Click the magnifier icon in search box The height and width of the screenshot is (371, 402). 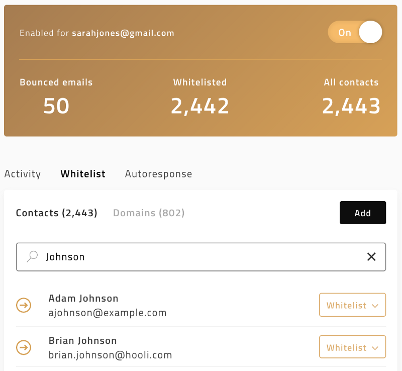click(x=32, y=256)
